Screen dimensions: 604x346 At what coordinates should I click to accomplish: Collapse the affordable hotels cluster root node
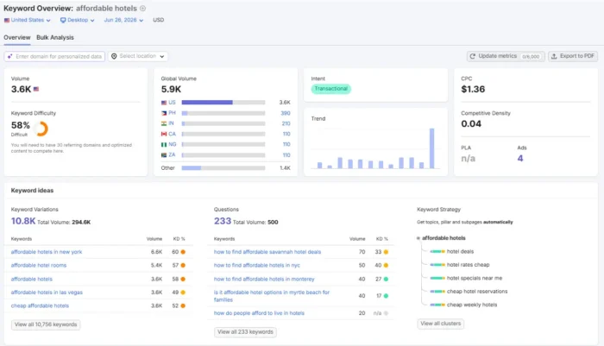coord(418,238)
